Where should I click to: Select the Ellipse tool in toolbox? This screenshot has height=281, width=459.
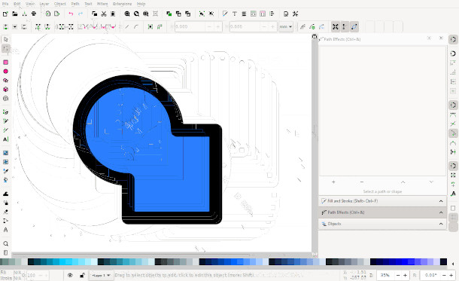pyautogui.click(x=5, y=72)
